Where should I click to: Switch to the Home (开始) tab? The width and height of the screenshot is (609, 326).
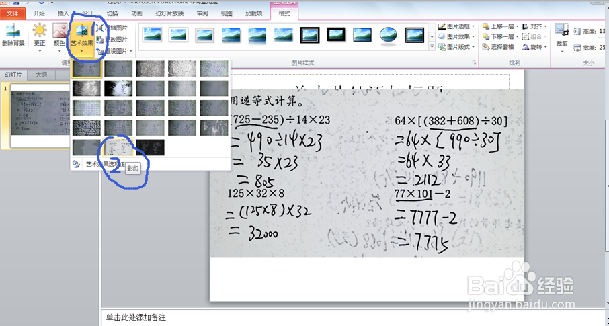tap(39, 13)
